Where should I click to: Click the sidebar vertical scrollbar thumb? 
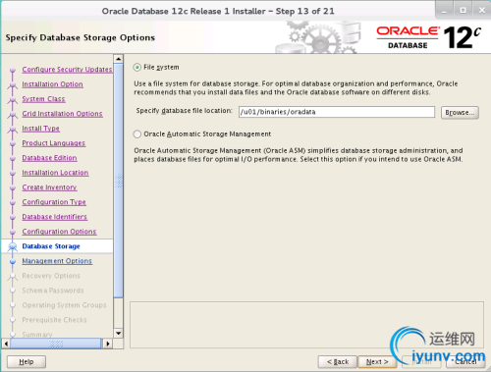point(118,181)
